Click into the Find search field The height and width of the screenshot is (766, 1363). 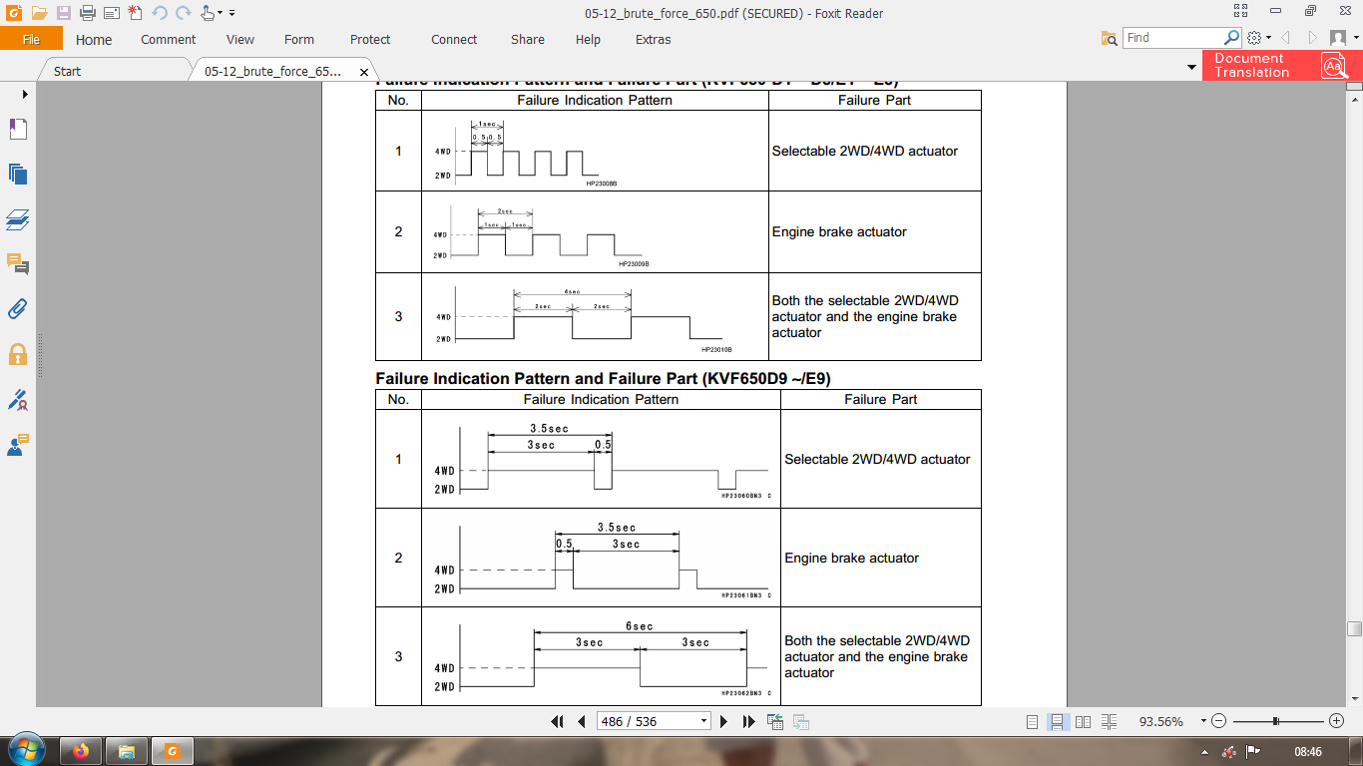[1173, 38]
